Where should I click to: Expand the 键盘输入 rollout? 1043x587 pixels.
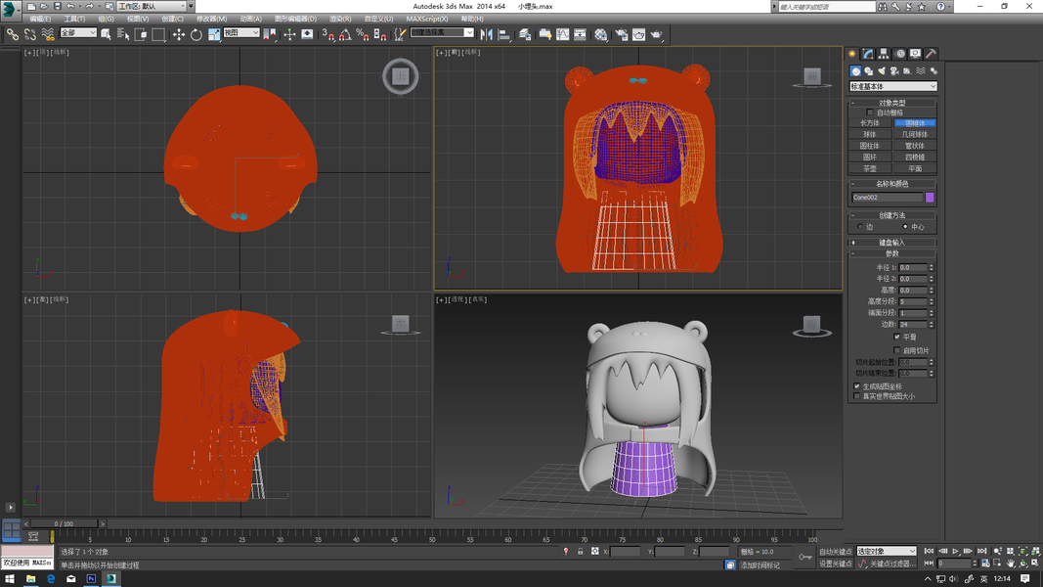click(892, 243)
